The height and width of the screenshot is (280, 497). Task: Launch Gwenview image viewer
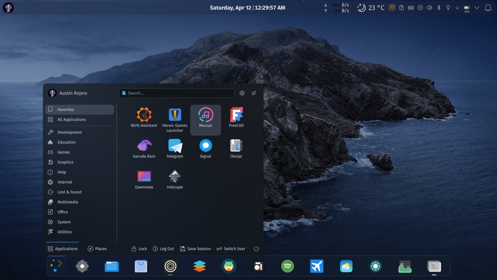pos(144,179)
